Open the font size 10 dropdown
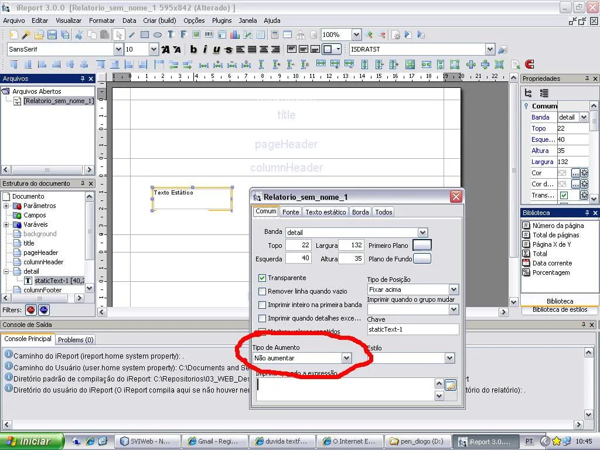The width and height of the screenshot is (600, 450). (154, 49)
